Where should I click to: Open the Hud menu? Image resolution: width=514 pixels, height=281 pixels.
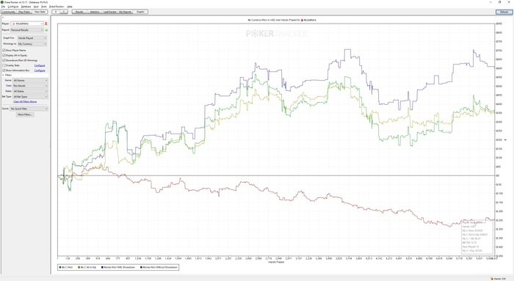[x=36, y=7]
